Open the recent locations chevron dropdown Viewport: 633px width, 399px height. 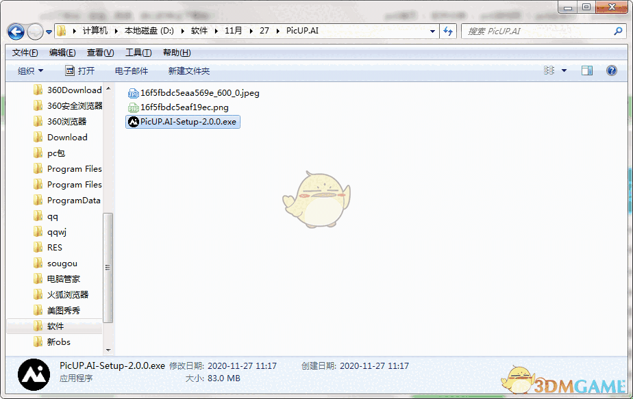(48, 31)
